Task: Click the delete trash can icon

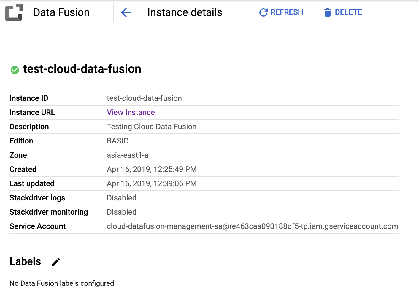Action: [327, 12]
